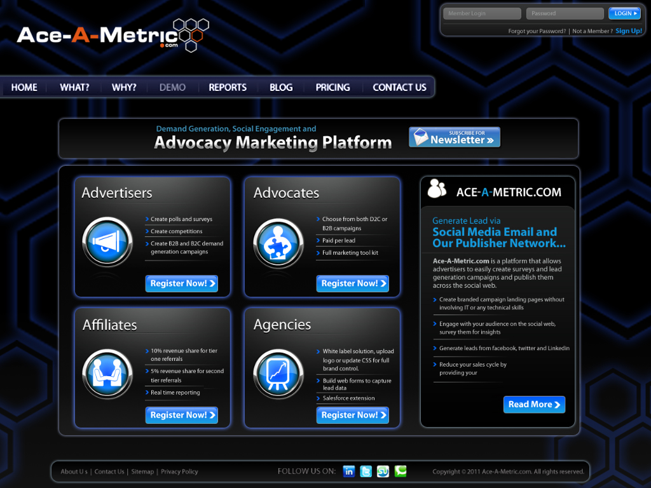Click '10% revenue share for tier one referrals'
Viewport: 651px width, 488px height.
pos(184,355)
